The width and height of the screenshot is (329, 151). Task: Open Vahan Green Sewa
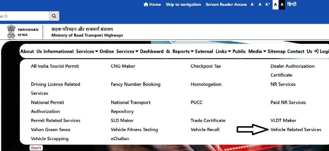tap(50, 129)
